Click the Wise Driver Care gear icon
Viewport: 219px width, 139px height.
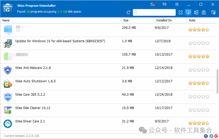tap(8, 124)
